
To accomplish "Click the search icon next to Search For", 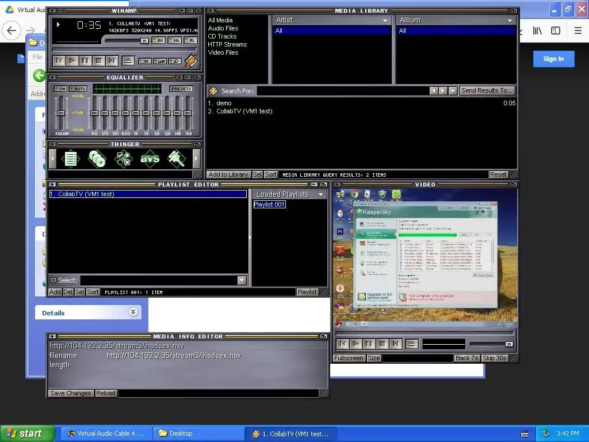I will 213,91.
